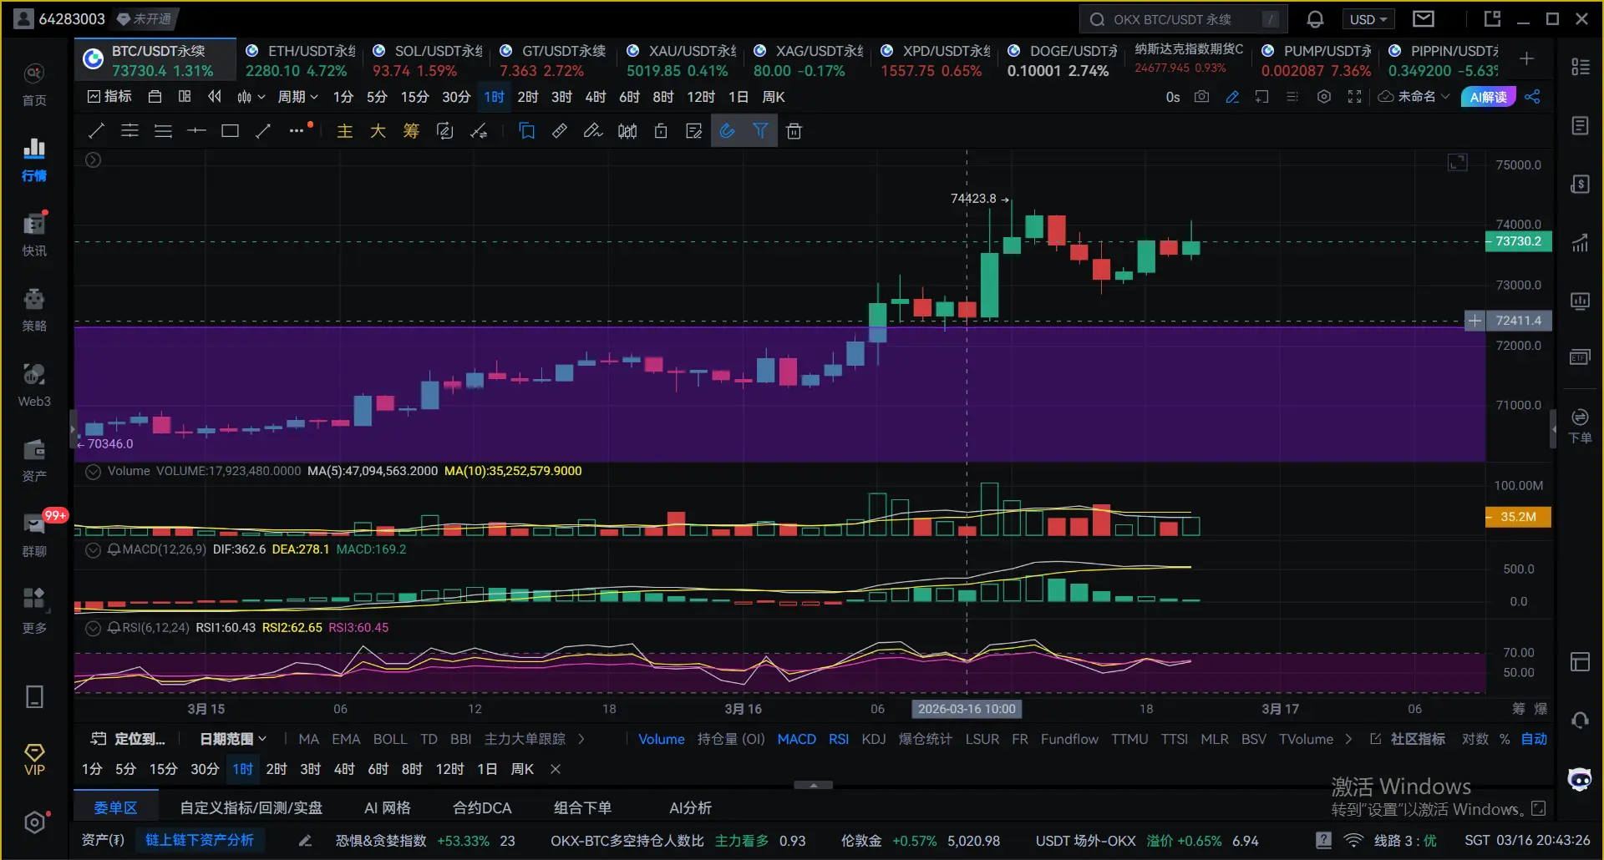
Task: Collapse the Volume pane using its circle arrow
Action: [94, 471]
